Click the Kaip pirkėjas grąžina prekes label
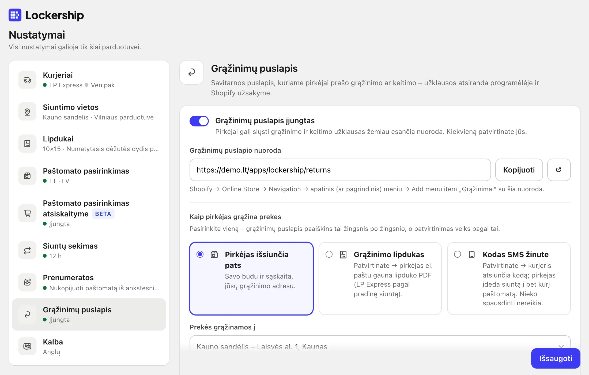Image resolution: width=589 pixels, height=375 pixels. (x=235, y=217)
